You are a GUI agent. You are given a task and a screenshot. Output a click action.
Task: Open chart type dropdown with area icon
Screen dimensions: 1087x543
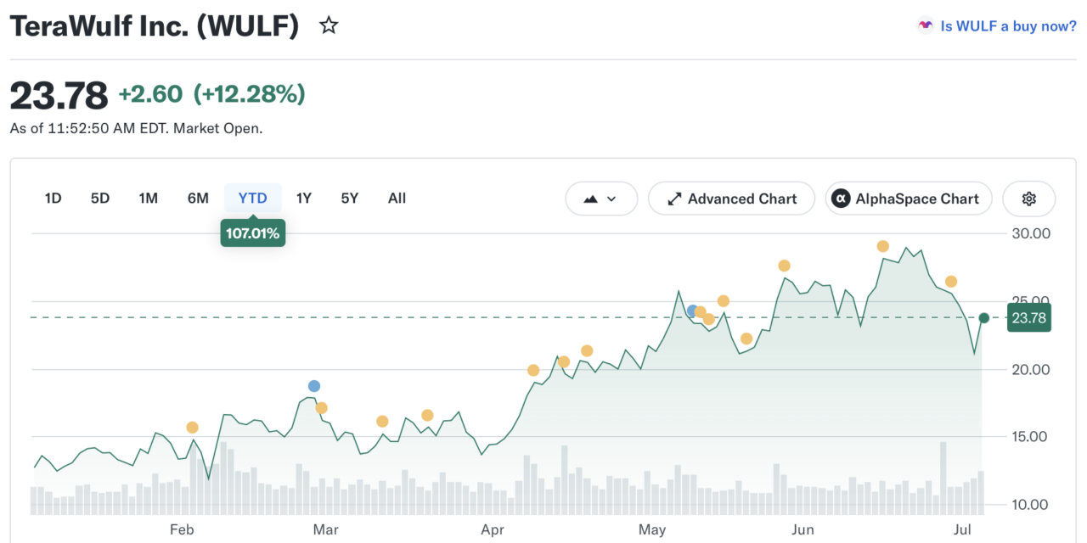(601, 199)
